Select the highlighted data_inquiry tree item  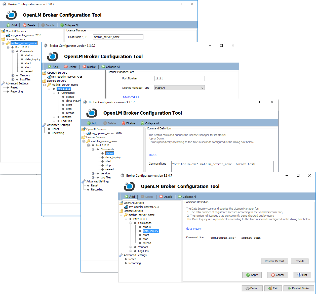click(x=150, y=231)
